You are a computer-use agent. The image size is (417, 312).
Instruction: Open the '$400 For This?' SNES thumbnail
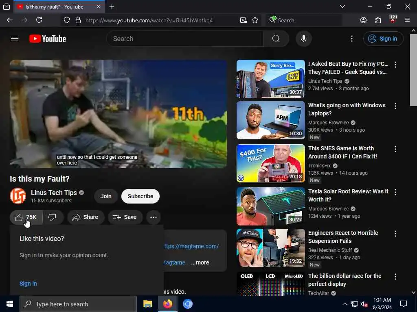click(271, 163)
